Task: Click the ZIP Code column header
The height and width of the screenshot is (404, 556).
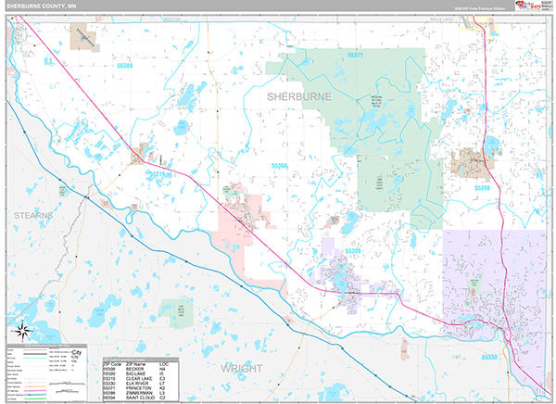Action: [x=112, y=365]
